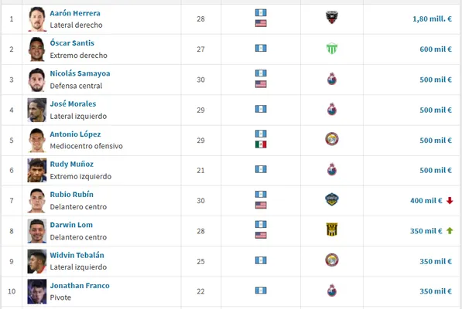Open Nicolás Samayoa's player page
462x309 pixels.
[x=80, y=73]
